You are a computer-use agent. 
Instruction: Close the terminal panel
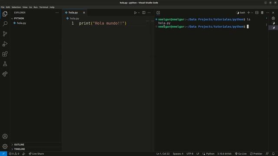(x=273, y=13)
